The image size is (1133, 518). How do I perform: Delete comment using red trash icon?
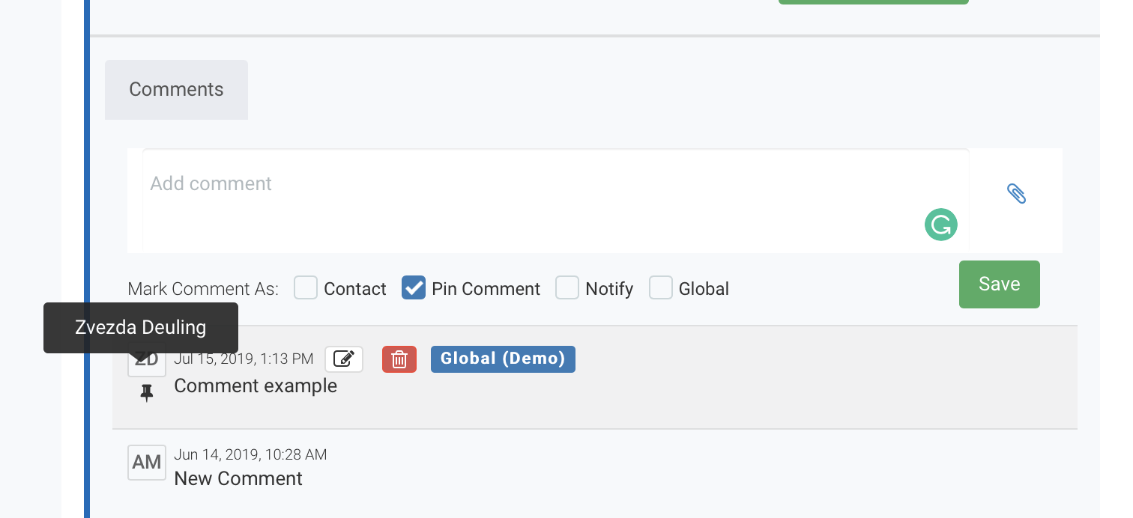[399, 359]
